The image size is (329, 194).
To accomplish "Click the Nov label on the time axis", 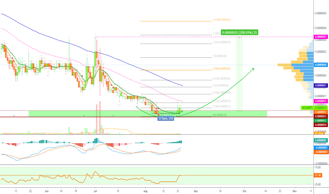I will pos(295,191).
